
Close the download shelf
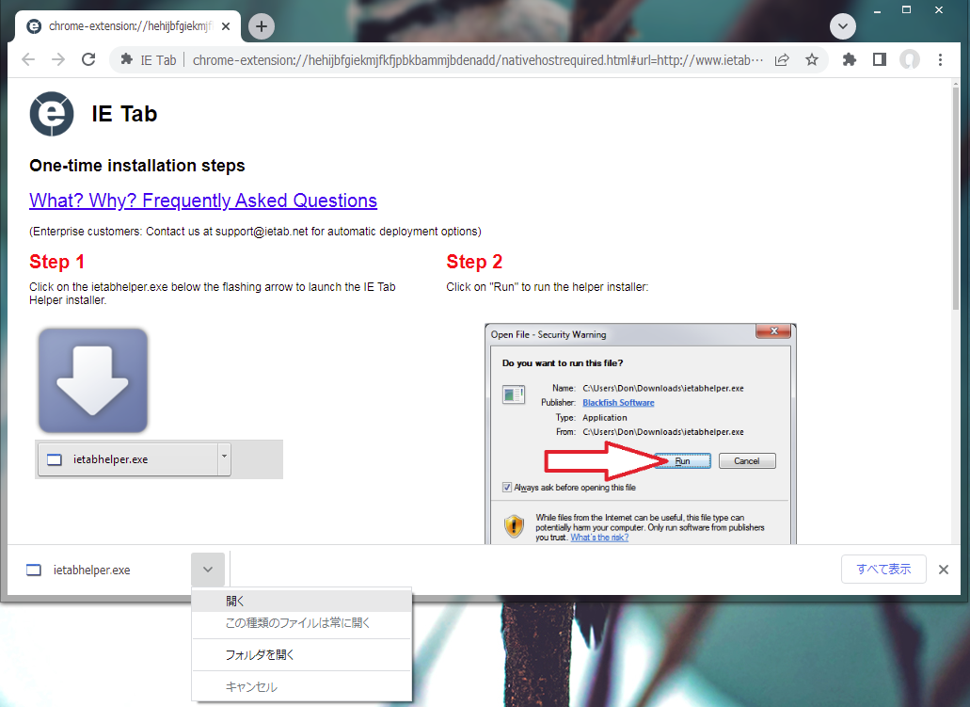coord(944,570)
